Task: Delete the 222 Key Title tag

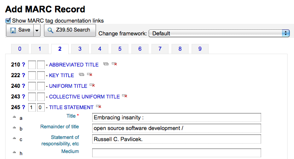Action: point(90,75)
